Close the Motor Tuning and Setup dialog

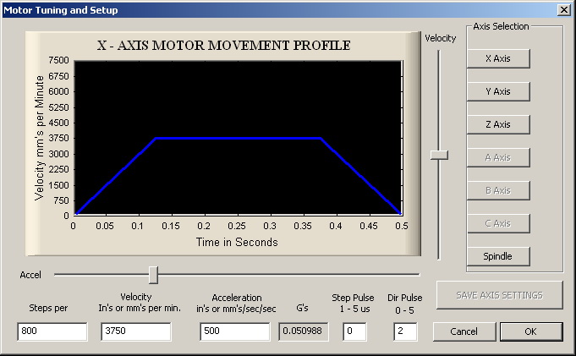pyautogui.click(x=564, y=9)
